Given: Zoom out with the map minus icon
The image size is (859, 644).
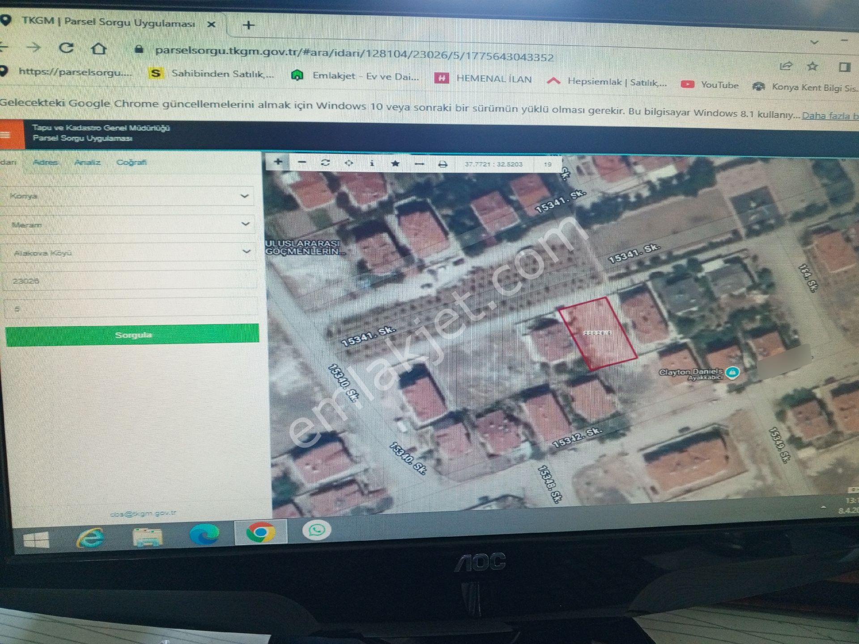Looking at the screenshot, I should coord(302,162).
